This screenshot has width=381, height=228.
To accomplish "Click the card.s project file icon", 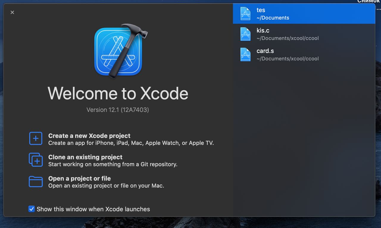I will click(245, 54).
